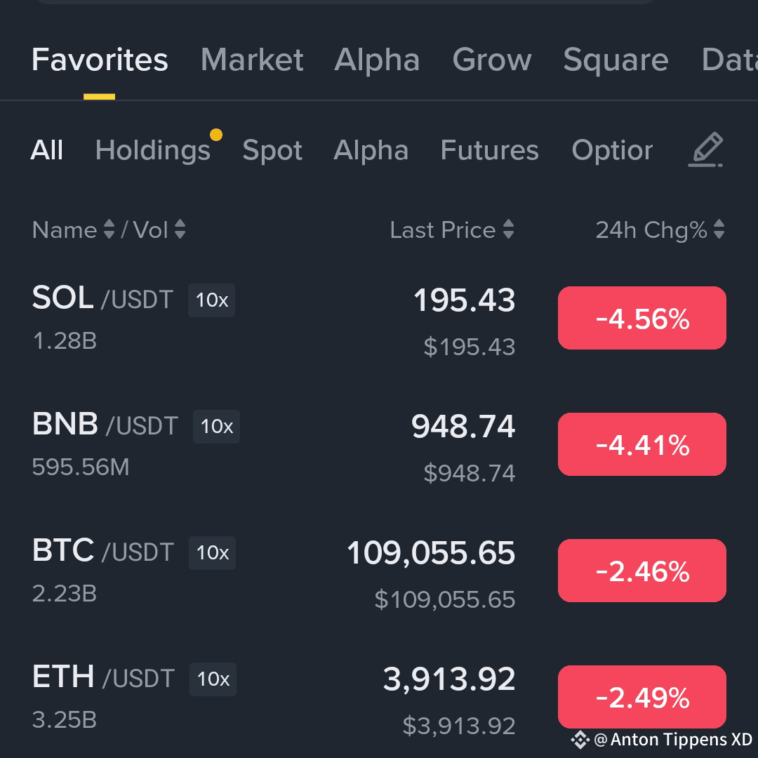
Task: Toggle SOL -4.56% change display
Action: coord(642,318)
